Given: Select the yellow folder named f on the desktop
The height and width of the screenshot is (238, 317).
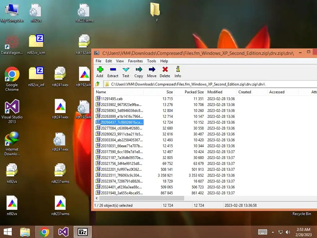Looking at the screenshot, I should pyautogui.click(x=155, y=12).
